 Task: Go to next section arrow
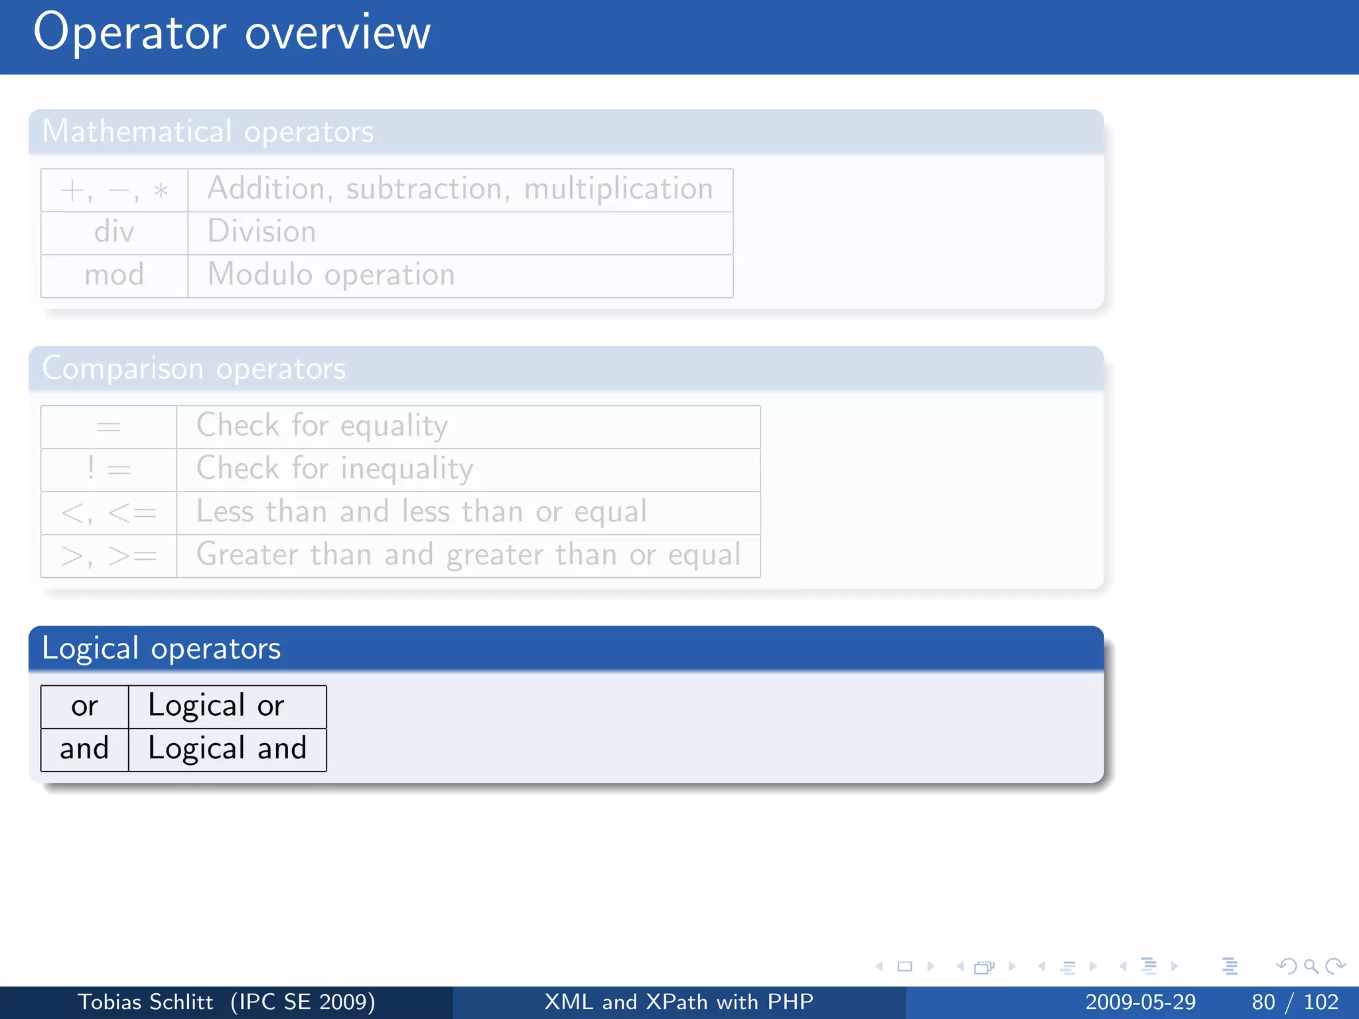(1175, 967)
